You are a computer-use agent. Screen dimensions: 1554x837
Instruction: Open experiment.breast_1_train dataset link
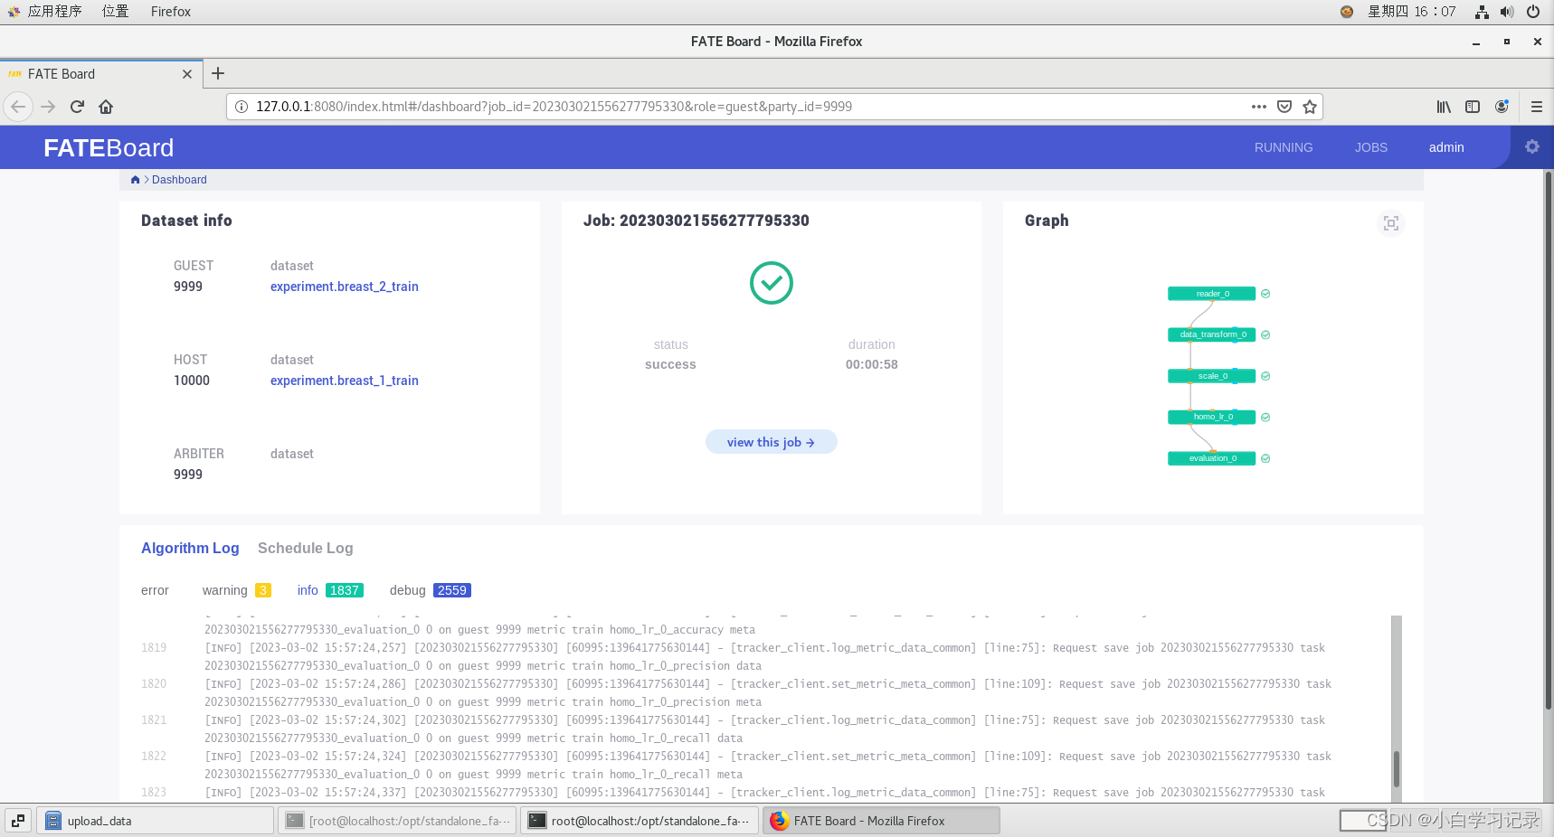pyautogui.click(x=345, y=381)
